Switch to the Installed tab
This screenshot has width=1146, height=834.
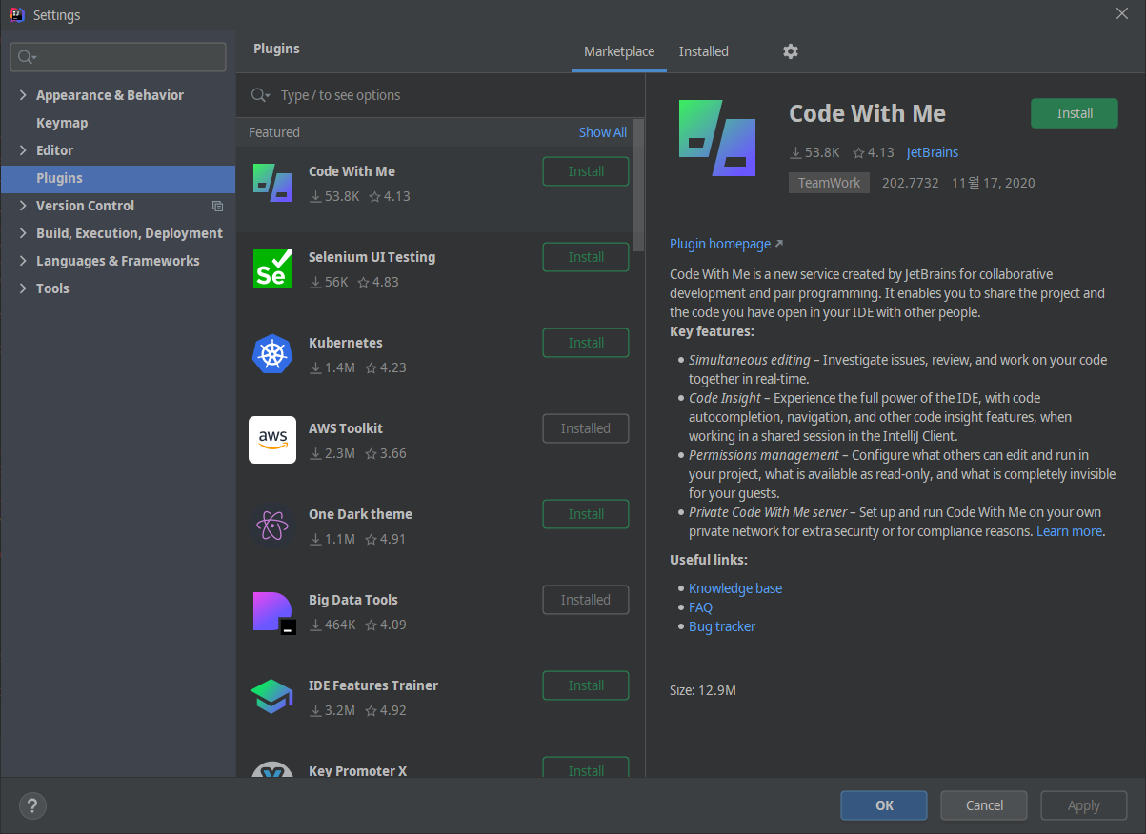click(704, 51)
